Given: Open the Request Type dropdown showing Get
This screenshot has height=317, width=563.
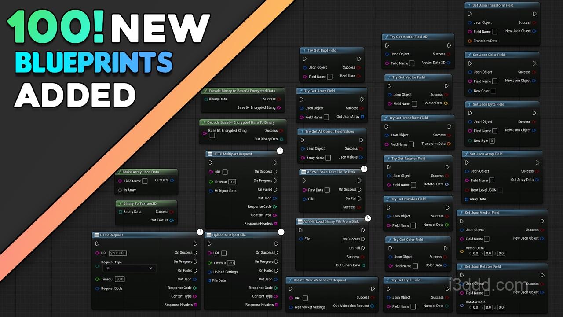Looking at the screenshot, I should click(x=129, y=268).
